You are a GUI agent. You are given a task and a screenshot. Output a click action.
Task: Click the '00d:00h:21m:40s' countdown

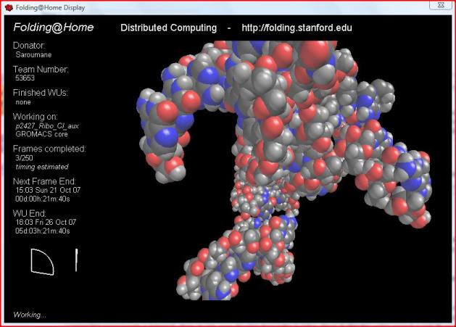pos(43,199)
